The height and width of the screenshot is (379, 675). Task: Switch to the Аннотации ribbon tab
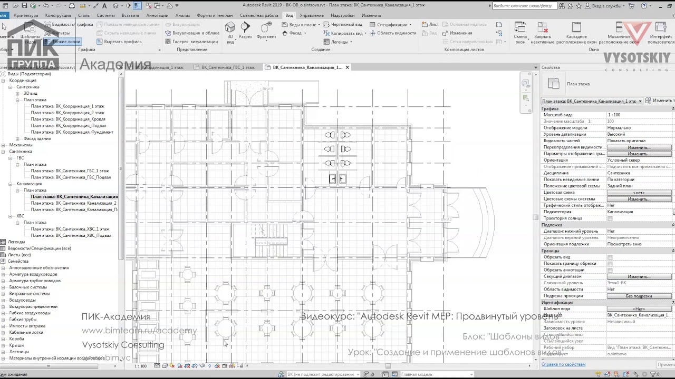(157, 15)
